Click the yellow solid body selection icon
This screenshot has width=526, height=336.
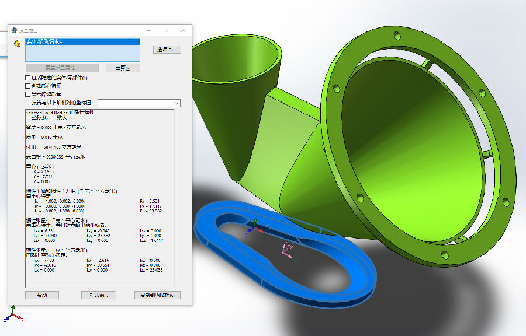[18, 44]
